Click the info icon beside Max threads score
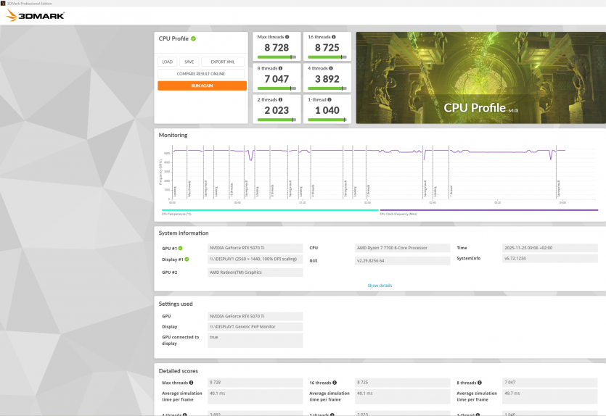The height and width of the screenshot is (416, 606). 287,37
